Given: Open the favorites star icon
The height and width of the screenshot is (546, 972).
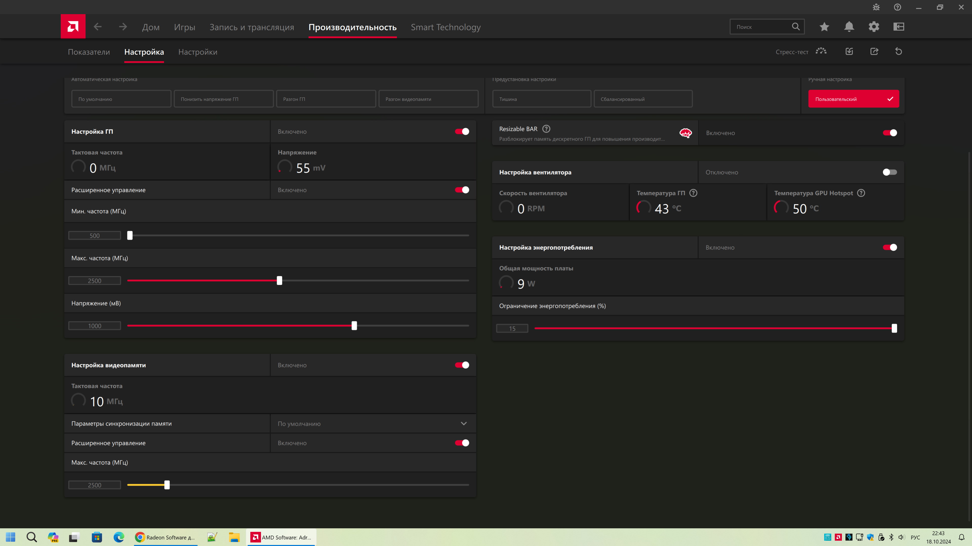Looking at the screenshot, I should pyautogui.click(x=824, y=27).
